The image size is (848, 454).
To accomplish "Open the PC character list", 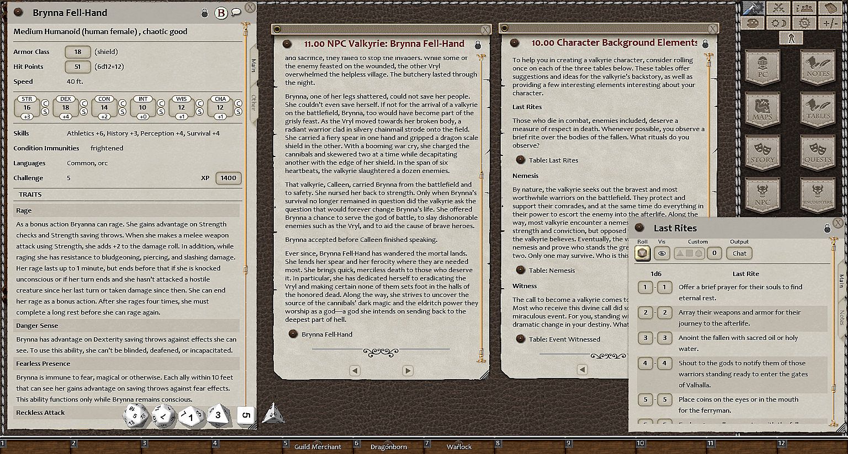I will 762,68.
